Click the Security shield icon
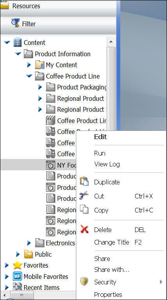Screen dimensions: 167x300 (84, 282)
